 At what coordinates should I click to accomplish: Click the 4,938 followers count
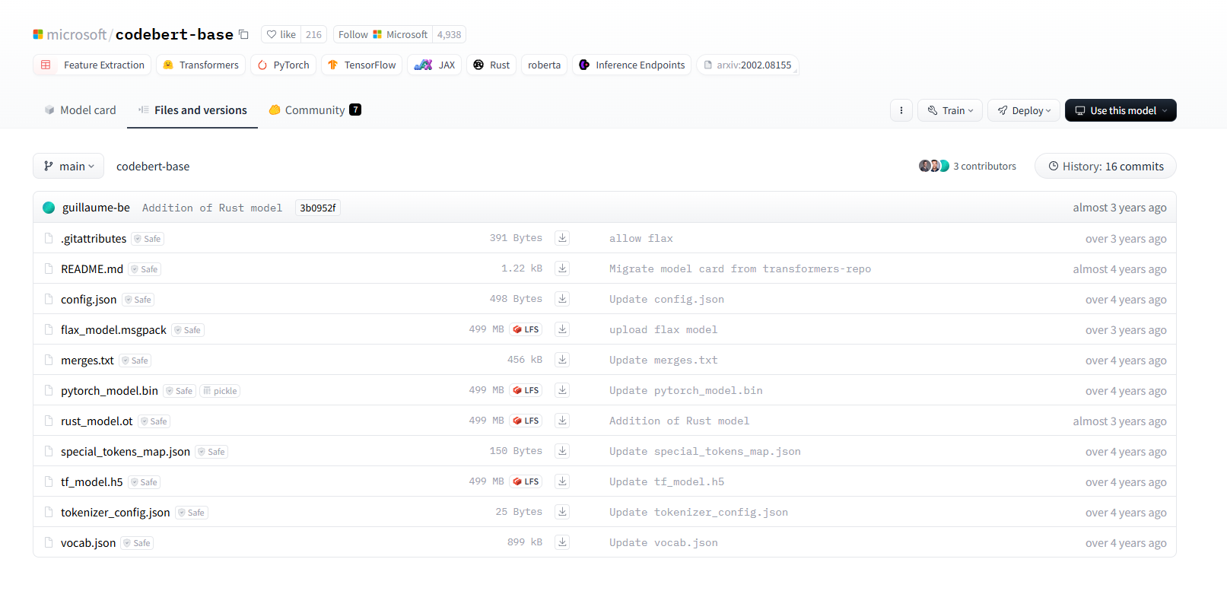click(x=449, y=34)
